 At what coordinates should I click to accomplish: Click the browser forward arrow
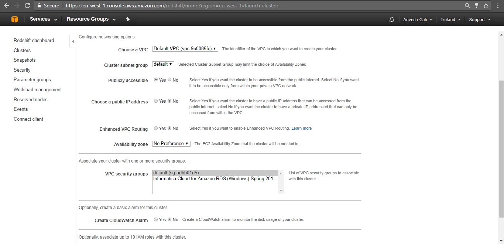tap(17, 6)
